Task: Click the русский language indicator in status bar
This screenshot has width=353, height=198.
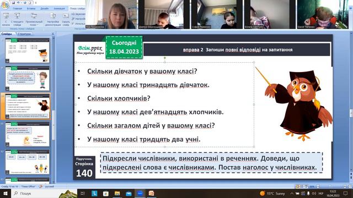Action: pos(50,186)
